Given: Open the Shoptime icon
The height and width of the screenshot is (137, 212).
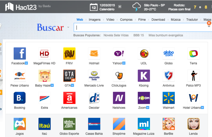Looking at the screenshot, I should pyautogui.click(x=119, y=124).
